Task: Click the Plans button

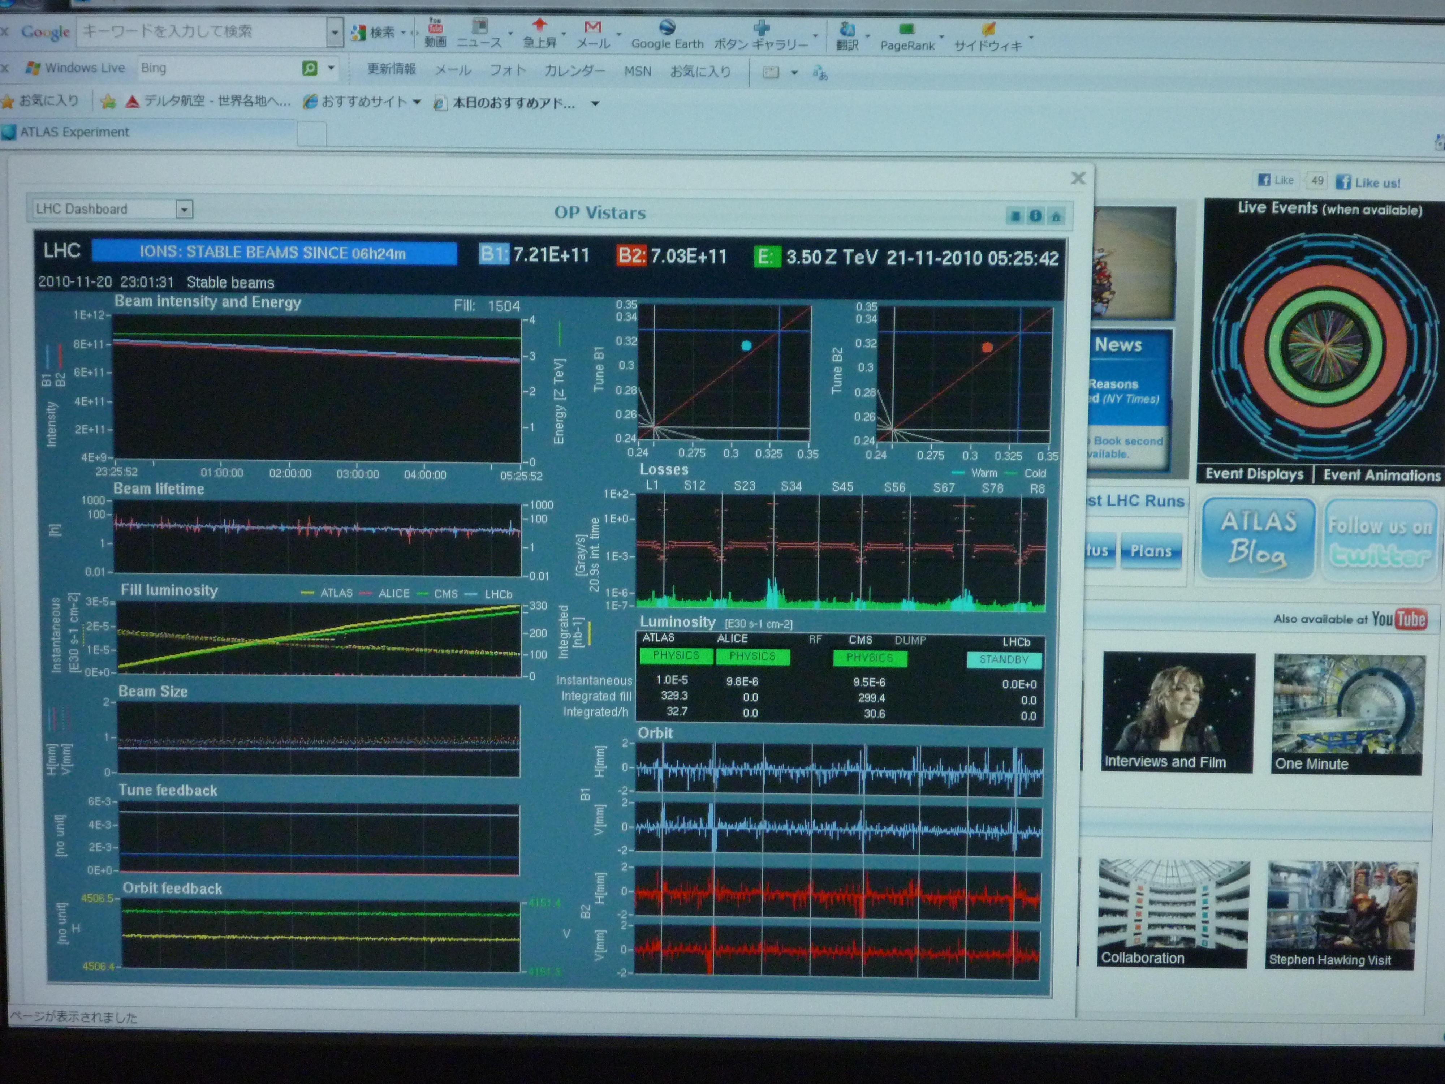Action: (x=1151, y=551)
